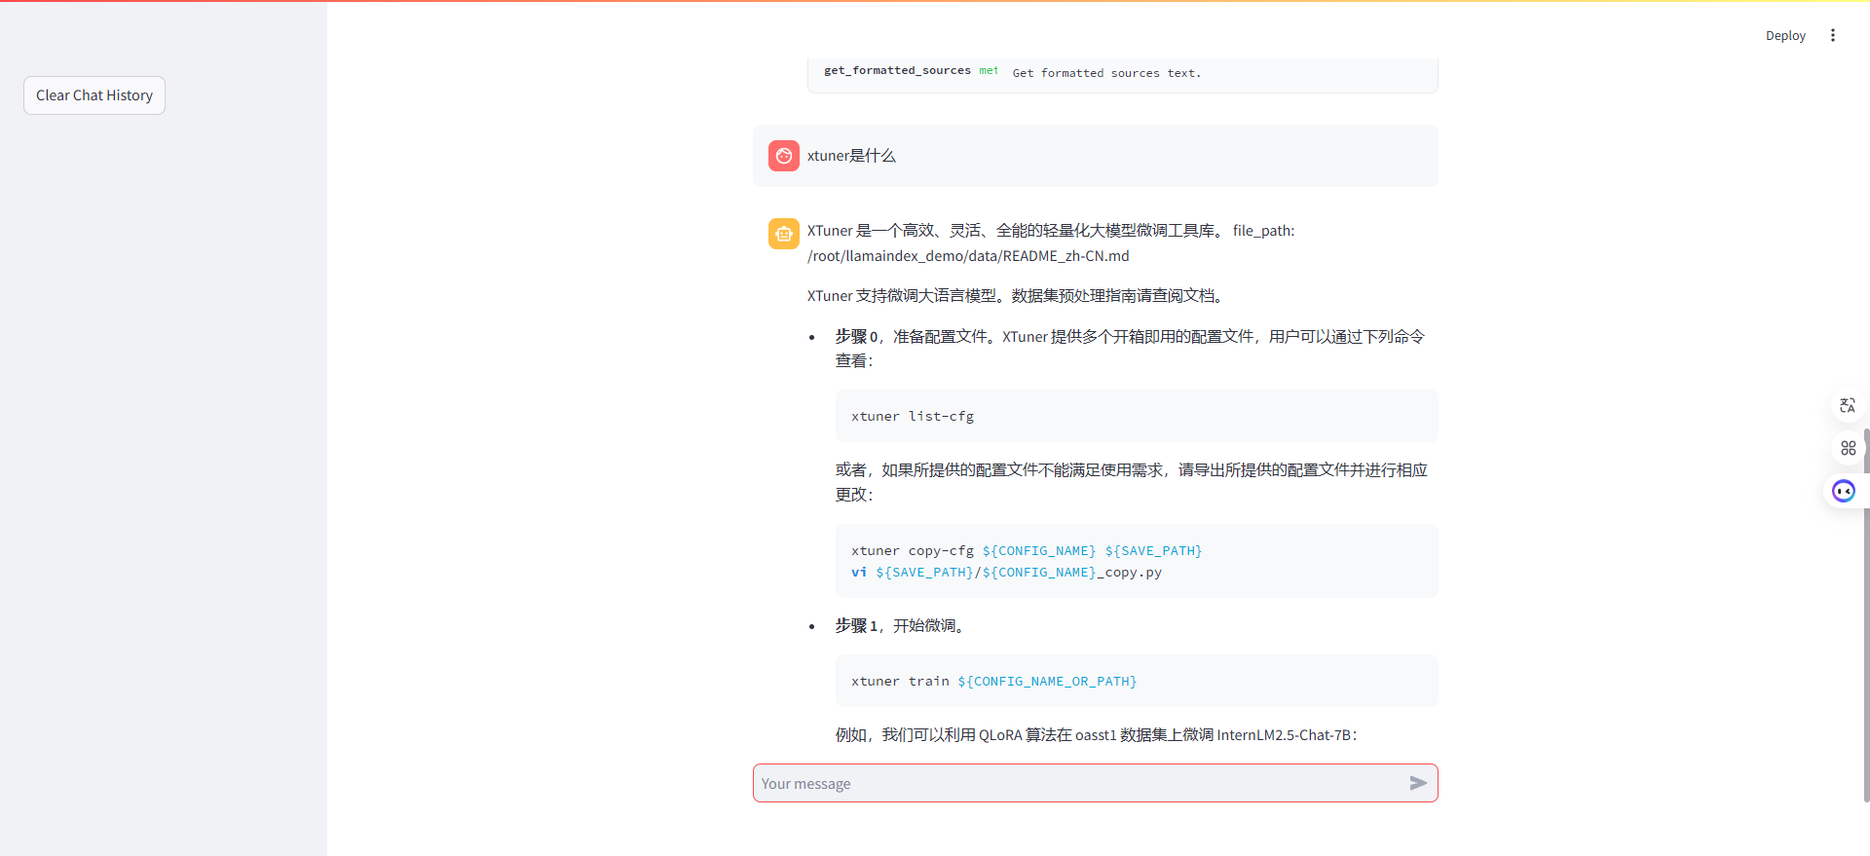Click the xtuner copy-cfg command line
The height and width of the screenshot is (856, 1870).
click(1027, 551)
